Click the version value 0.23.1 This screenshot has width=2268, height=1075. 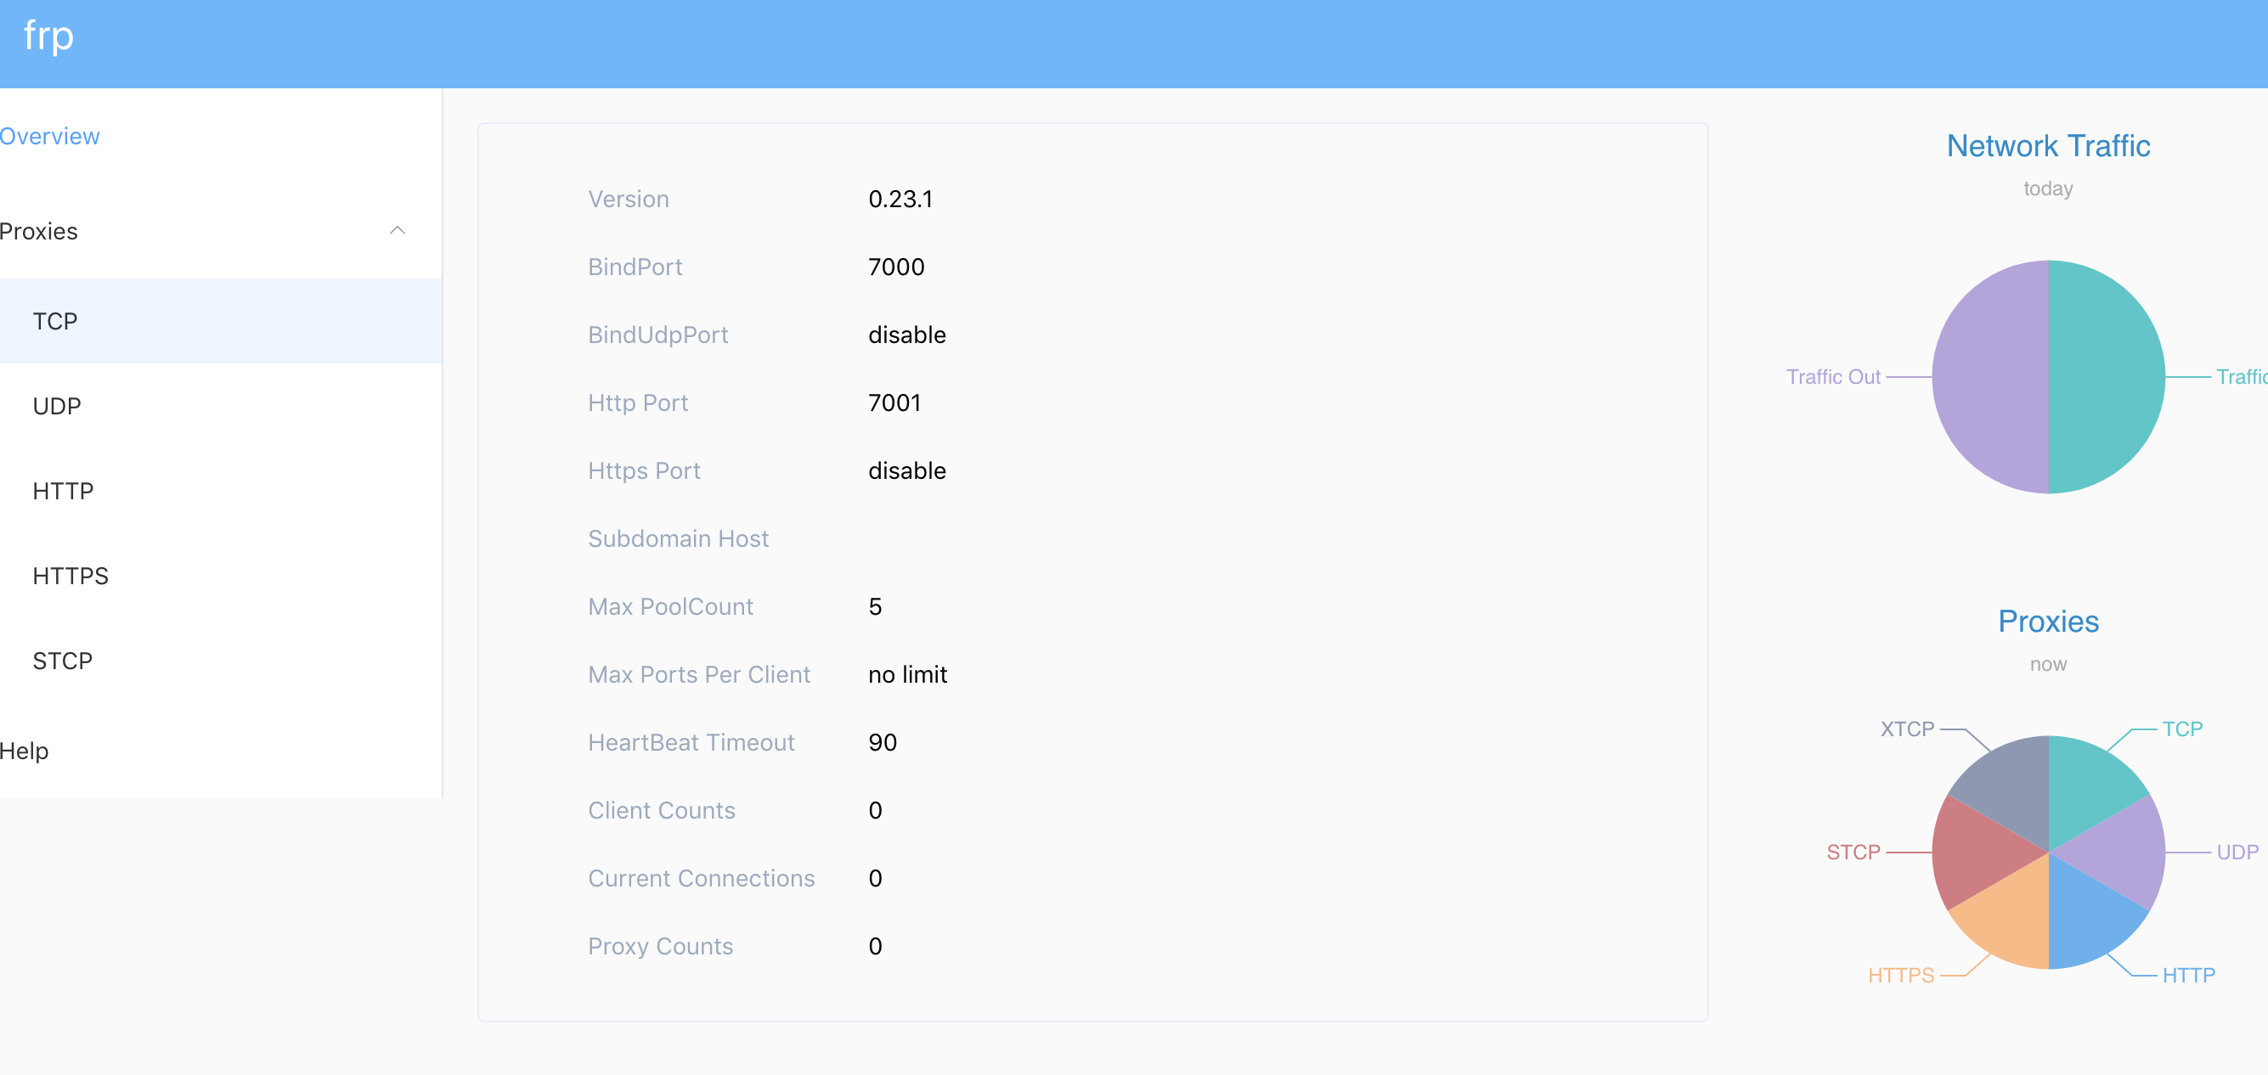point(900,199)
